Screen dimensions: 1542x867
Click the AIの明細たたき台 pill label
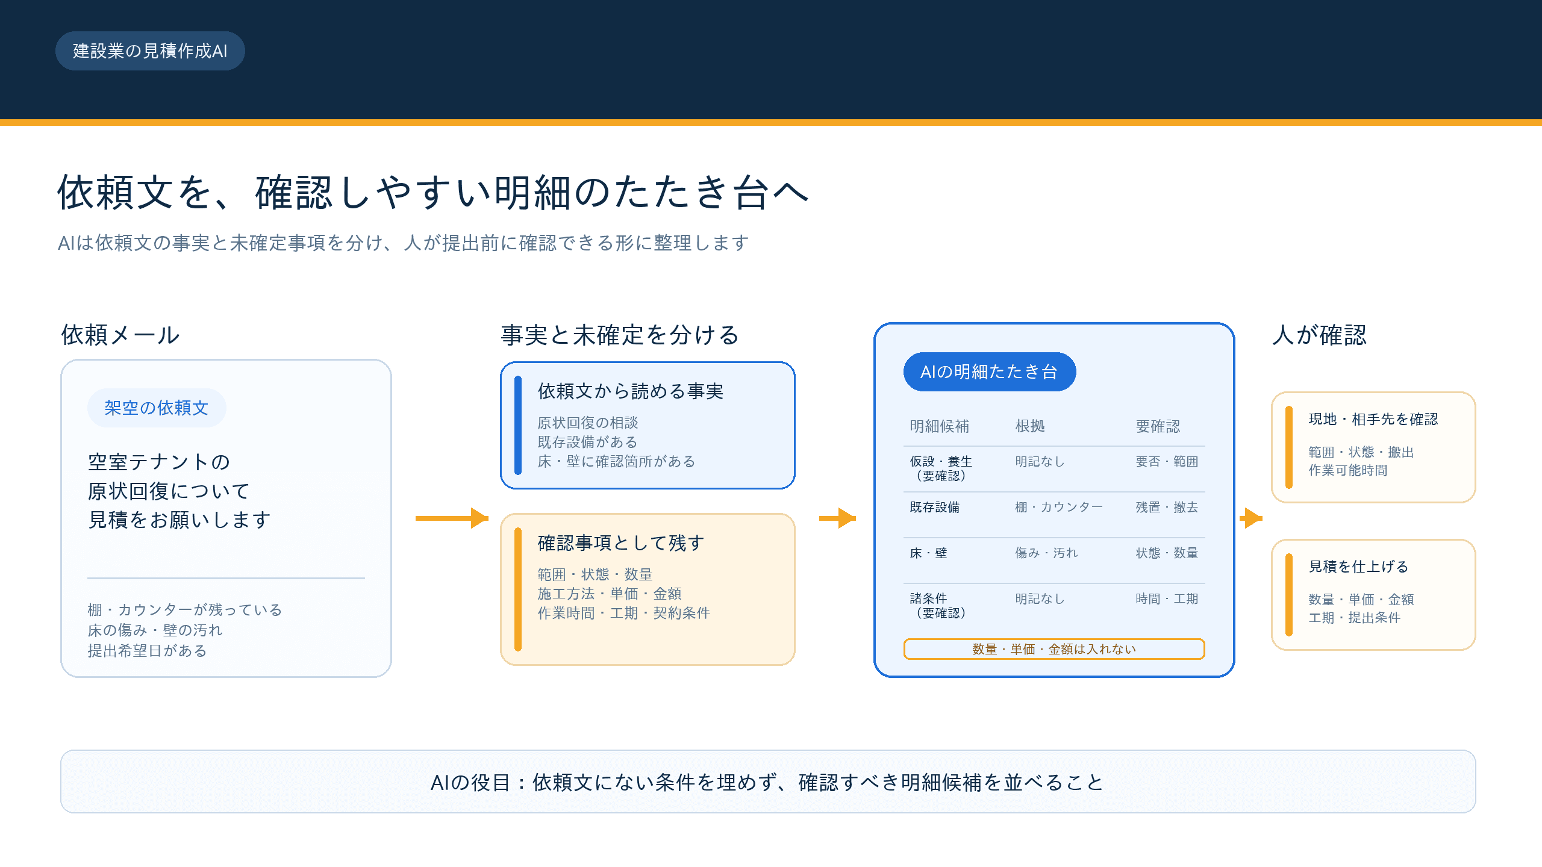click(x=989, y=372)
